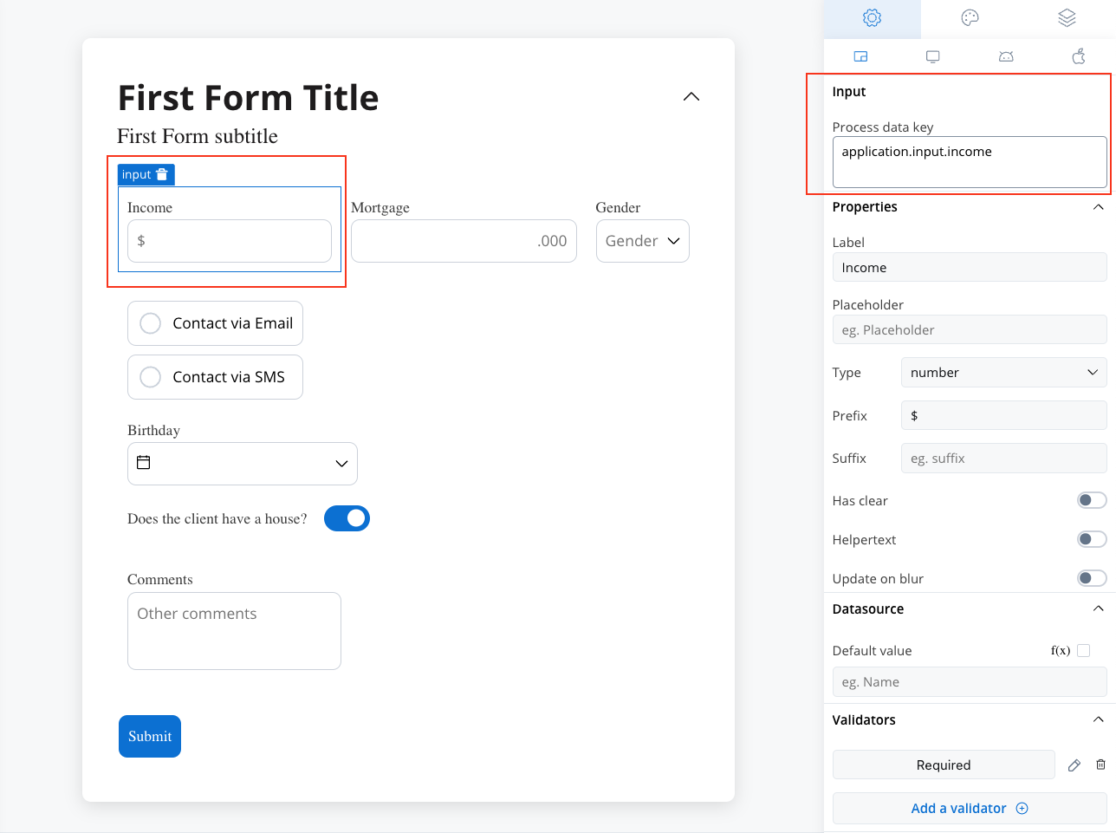The image size is (1116, 833).
Task: Collapse the Properties section
Action: coord(1099,207)
